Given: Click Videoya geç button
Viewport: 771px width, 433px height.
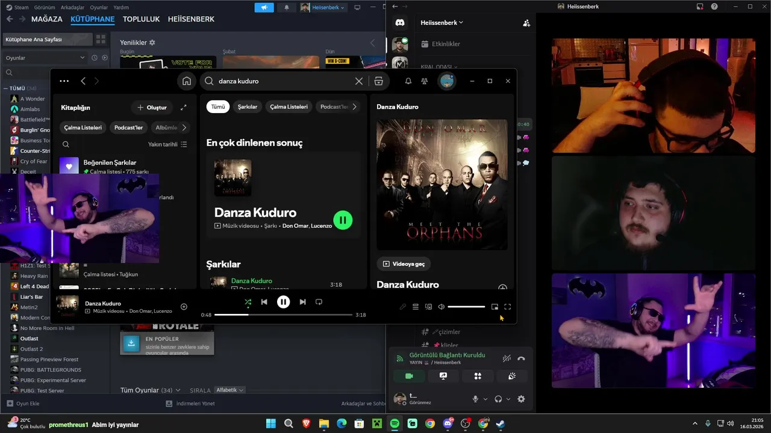Looking at the screenshot, I should click(x=404, y=264).
